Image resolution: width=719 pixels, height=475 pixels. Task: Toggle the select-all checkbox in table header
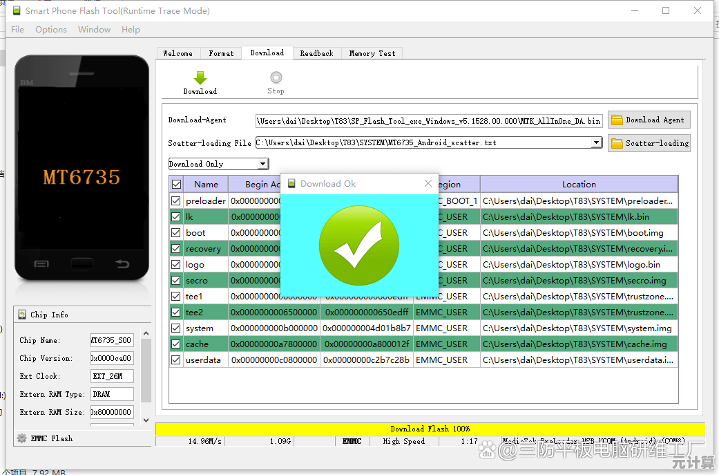click(x=176, y=185)
